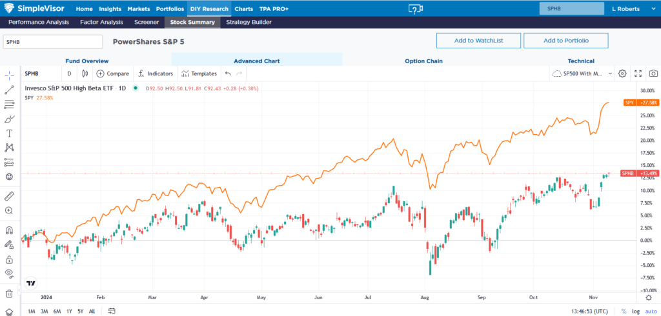661x316 pixels.
Task: Set chart range to 1Y
Action: [69, 311]
